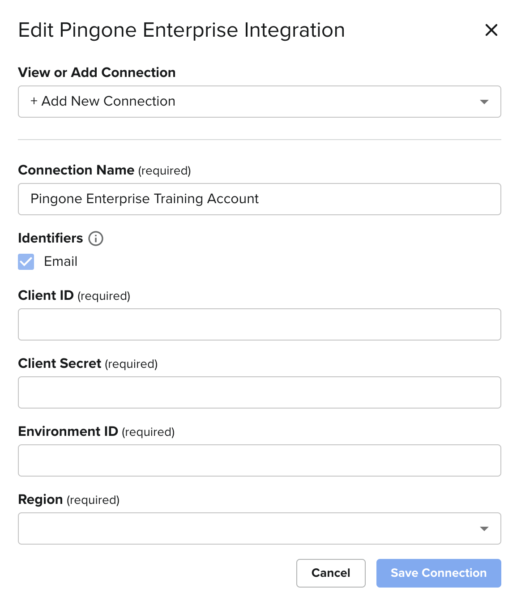Click the Region dropdown caret arrow
This screenshot has width=521, height=605.
pyautogui.click(x=484, y=529)
